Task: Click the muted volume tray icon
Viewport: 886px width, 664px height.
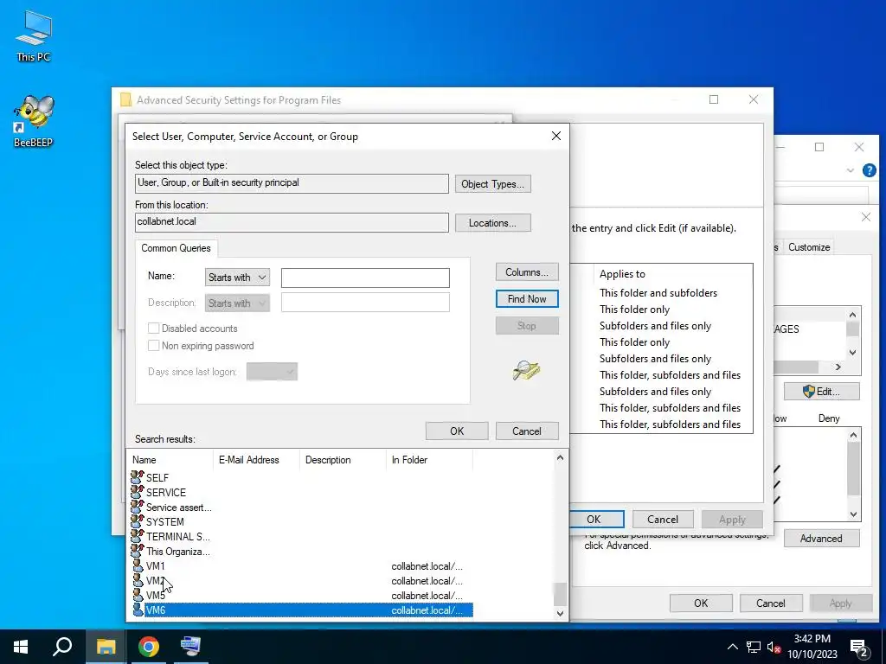Action: tap(774, 647)
